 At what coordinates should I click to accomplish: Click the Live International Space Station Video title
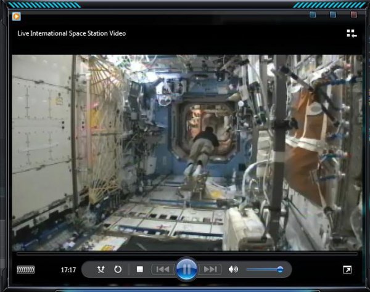(x=72, y=33)
